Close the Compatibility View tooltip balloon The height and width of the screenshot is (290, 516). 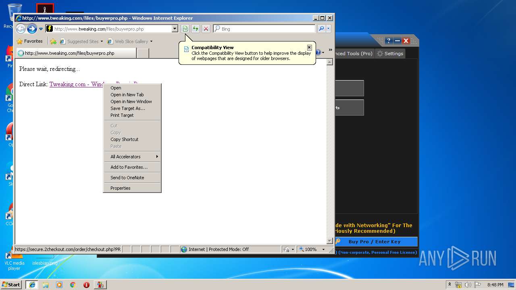309,48
